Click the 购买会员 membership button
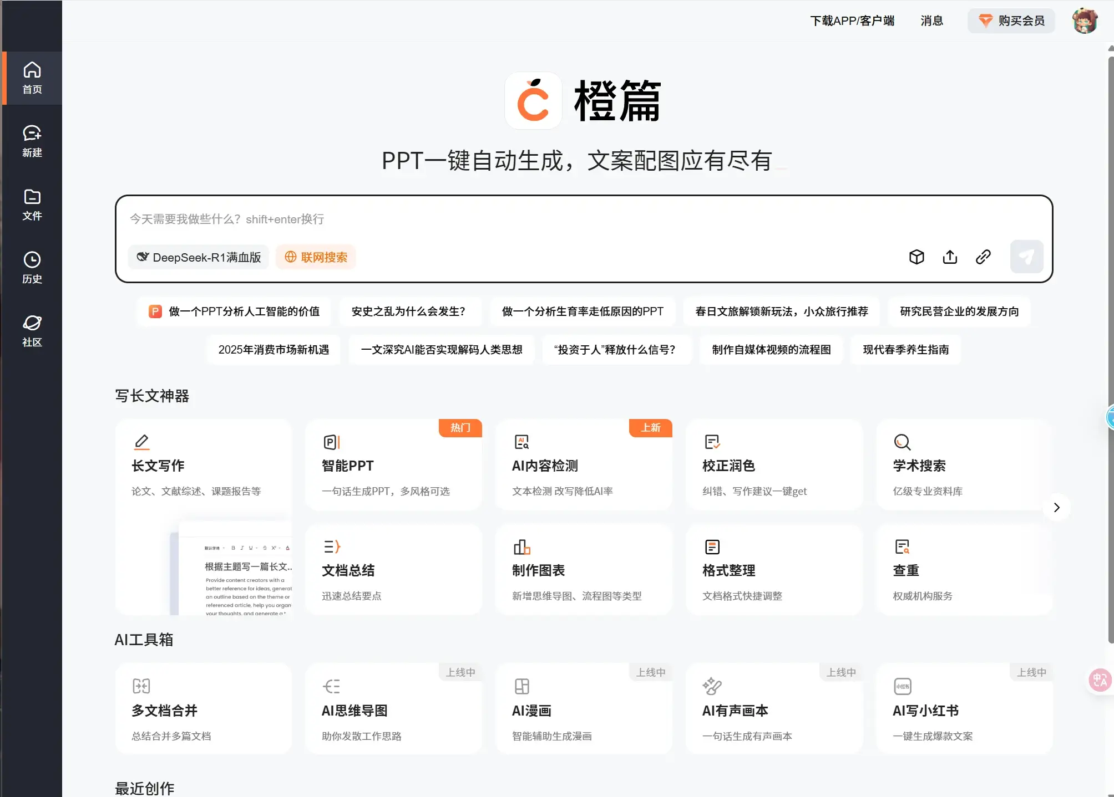Screen dimensions: 1114x797 tap(1011, 21)
